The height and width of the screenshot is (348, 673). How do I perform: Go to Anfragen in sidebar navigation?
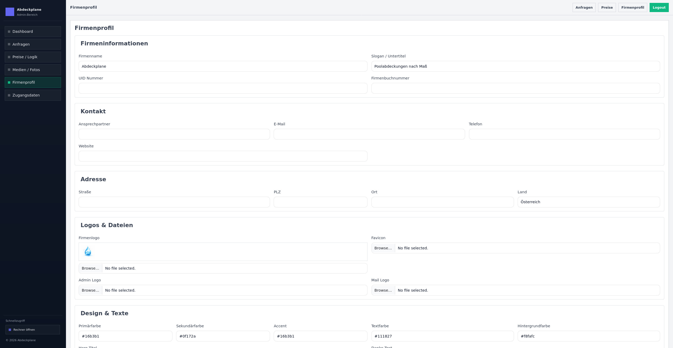(x=33, y=44)
